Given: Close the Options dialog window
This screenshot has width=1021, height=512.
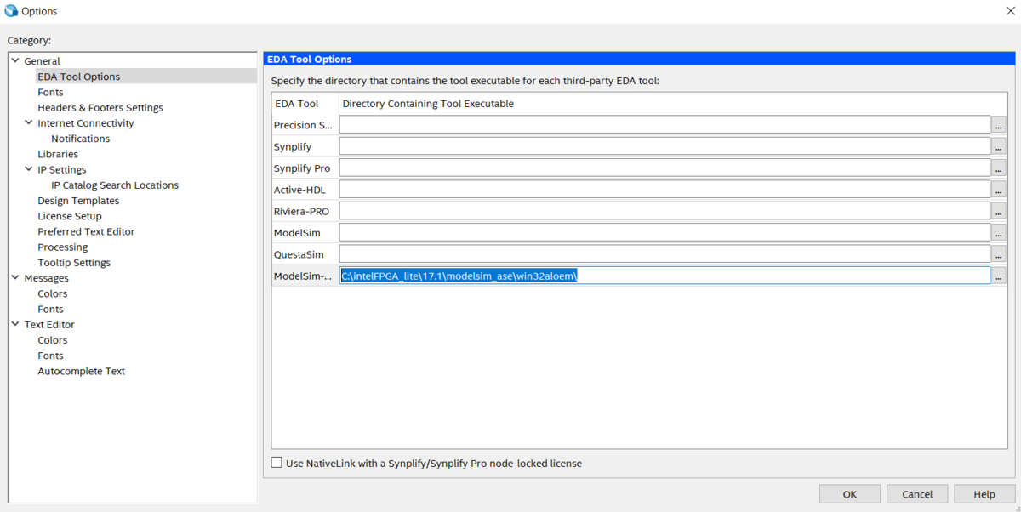Looking at the screenshot, I should pos(1010,11).
